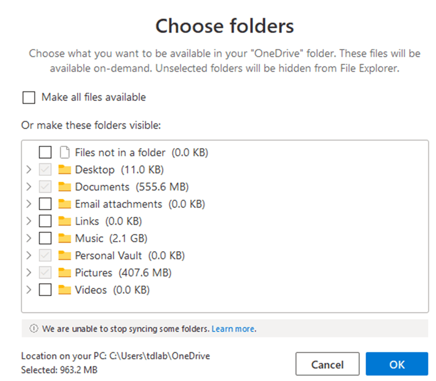Screen dimensions: 436x381
Task: Confirm selections with the OK button
Action: coord(397,364)
